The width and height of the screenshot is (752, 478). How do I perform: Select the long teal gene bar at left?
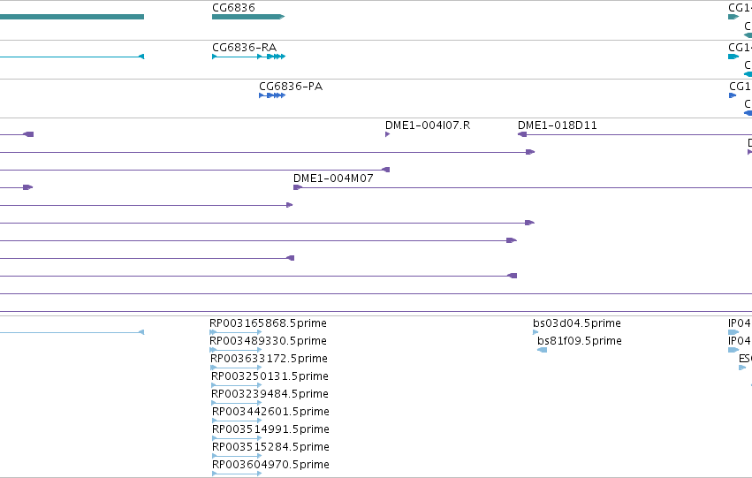[x=72, y=17]
